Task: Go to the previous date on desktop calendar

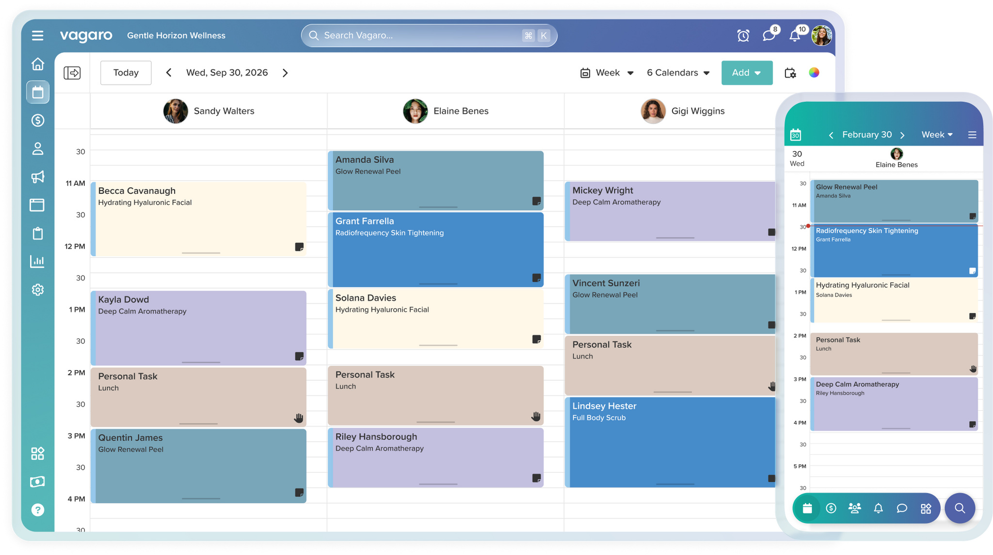Action: [x=169, y=73]
